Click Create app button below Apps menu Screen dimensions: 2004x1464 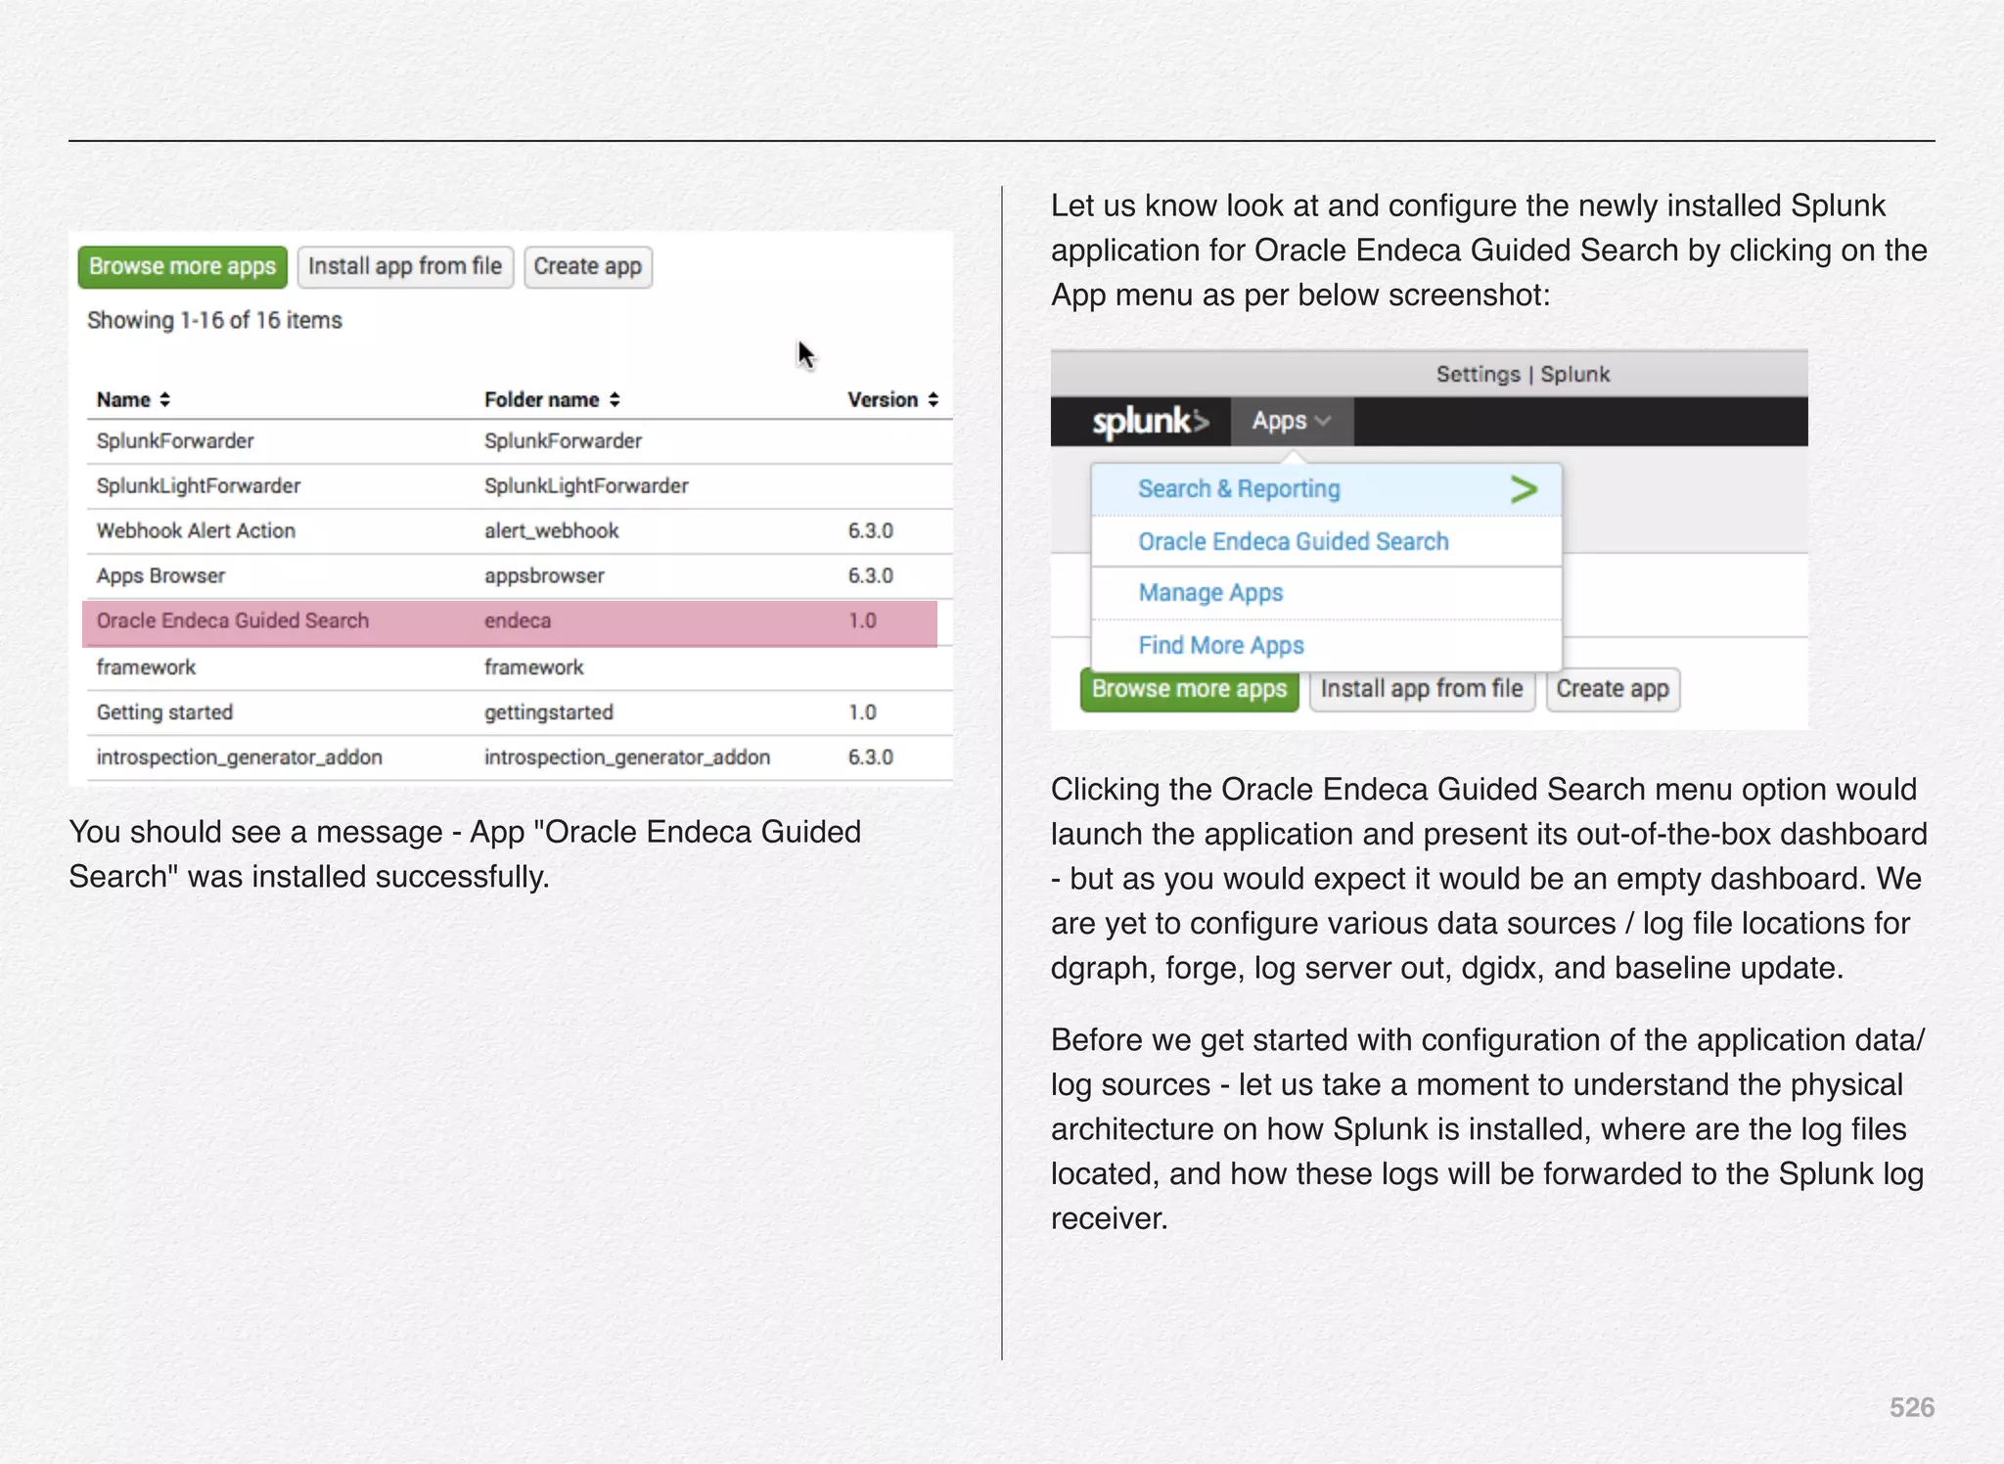tap(1613, 690)
